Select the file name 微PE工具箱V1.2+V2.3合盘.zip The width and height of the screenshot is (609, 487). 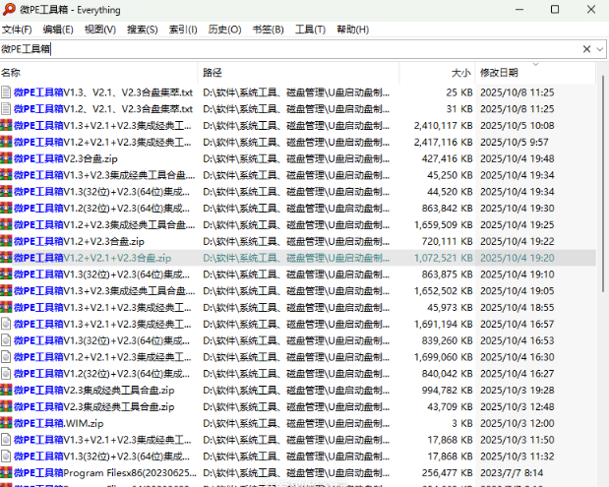pyautogui.click(x=79, y=241)
